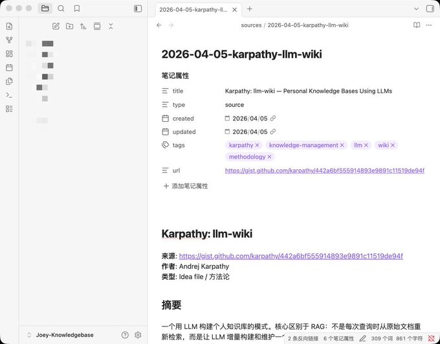The height and width of the screenshot is (344, 440).
Task: Click the Karpathy: llm-wiki heading
Action: (207, 234)
